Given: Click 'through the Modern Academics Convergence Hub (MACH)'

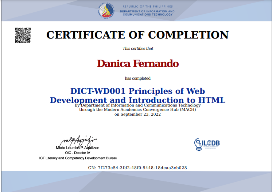Looking at the screenshot, I should coord(138,110).
